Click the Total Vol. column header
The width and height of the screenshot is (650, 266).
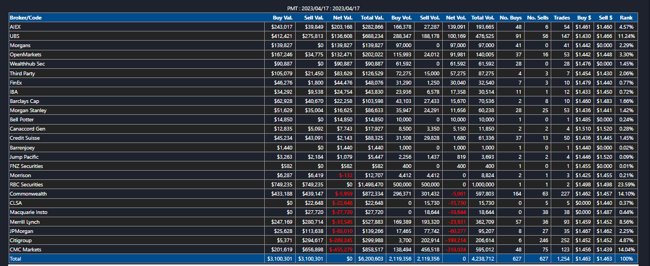pos(482,18)
